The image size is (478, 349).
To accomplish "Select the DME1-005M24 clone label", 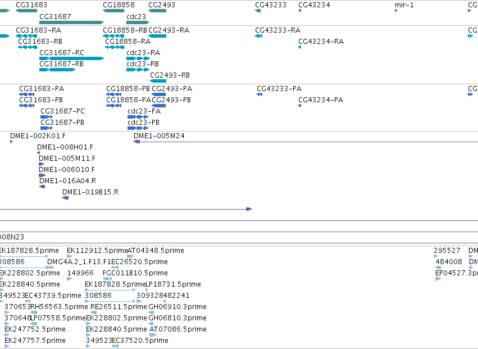I will pyautogui.click(x=159, y=136).
